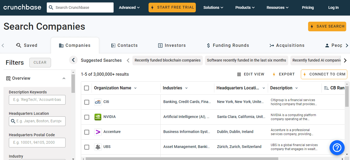Select all rows with the header checkbox
Image resolution: width=350 pixels, height=160 pixels.
[86, 88]
